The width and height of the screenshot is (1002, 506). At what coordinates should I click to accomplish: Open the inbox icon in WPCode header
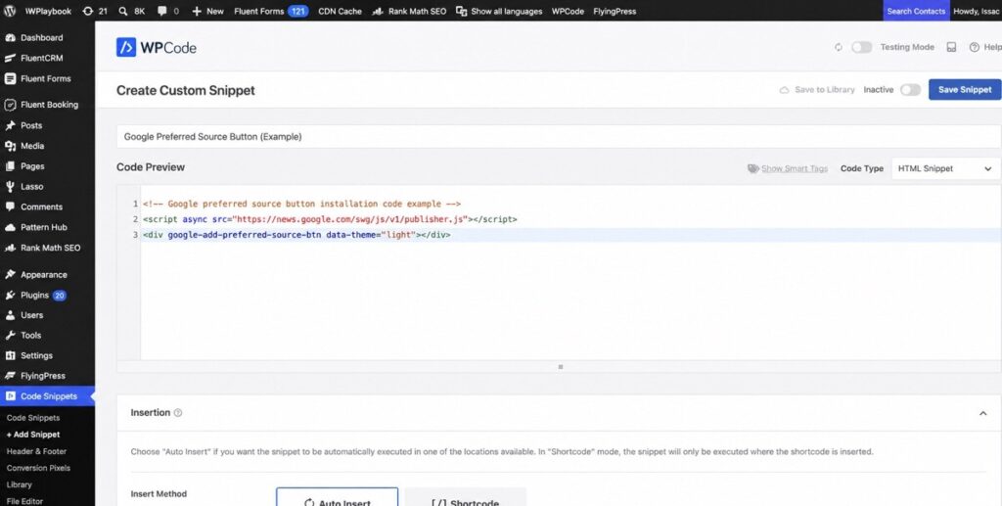point(951,47)
